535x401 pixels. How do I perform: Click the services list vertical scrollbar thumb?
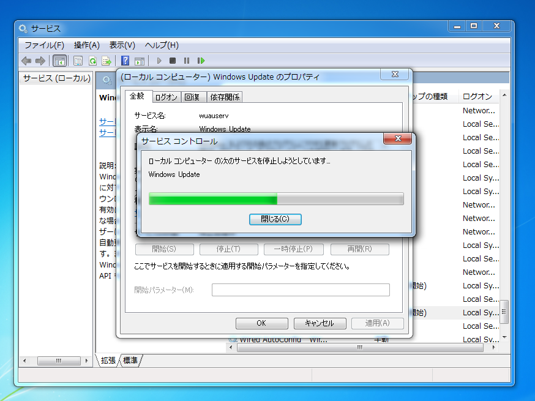pos(504,312)
